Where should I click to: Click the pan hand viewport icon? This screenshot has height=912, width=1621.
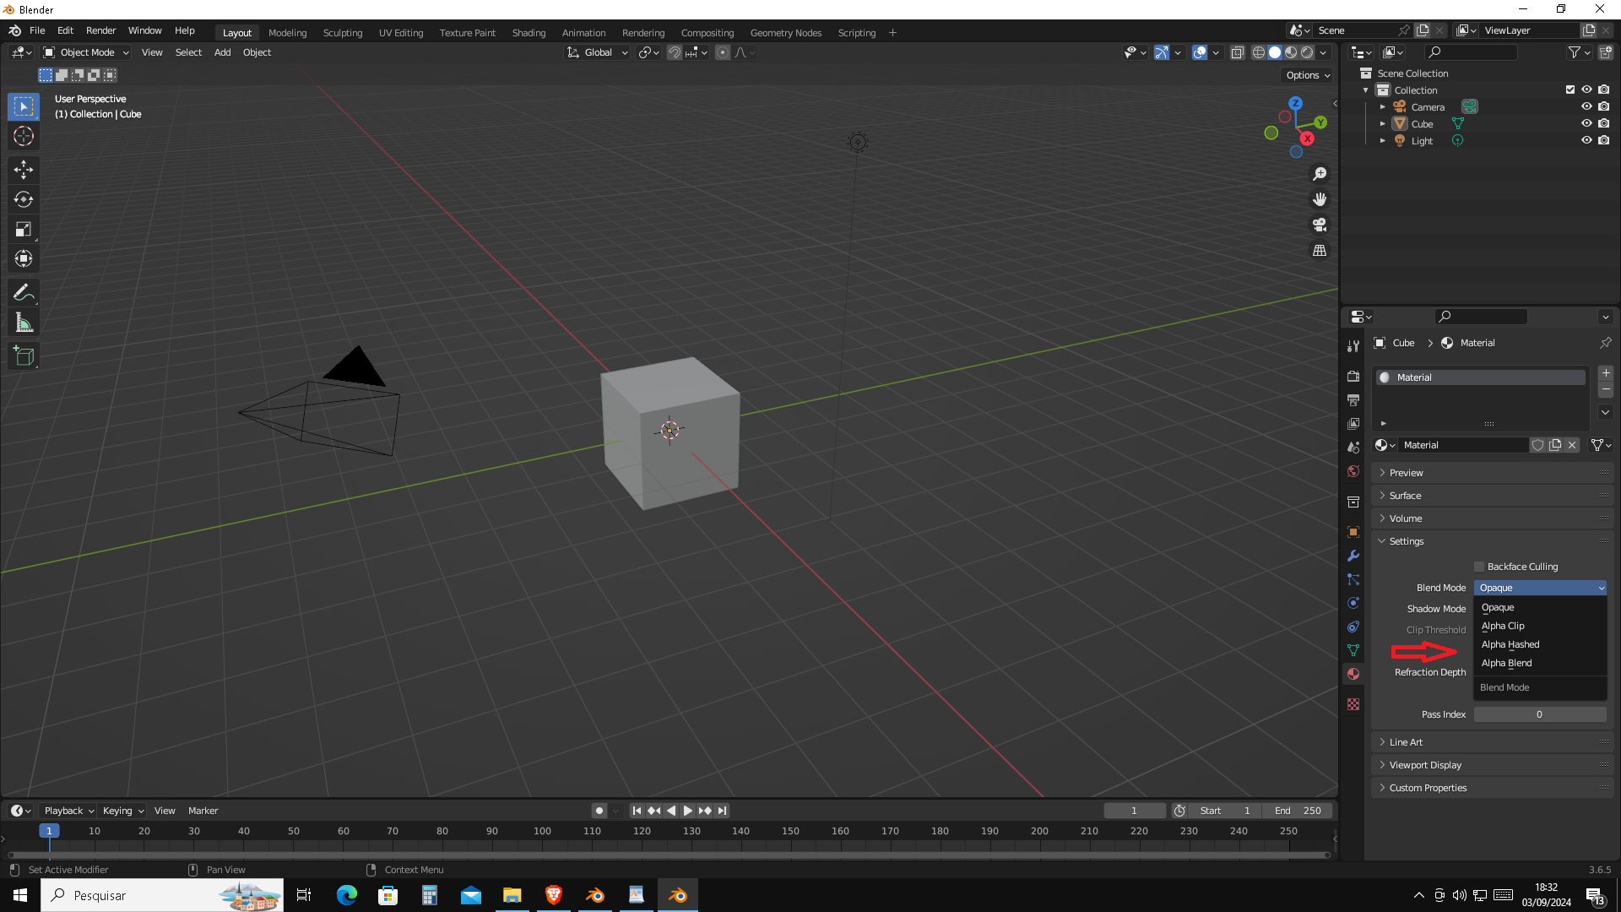(1320, 199)
